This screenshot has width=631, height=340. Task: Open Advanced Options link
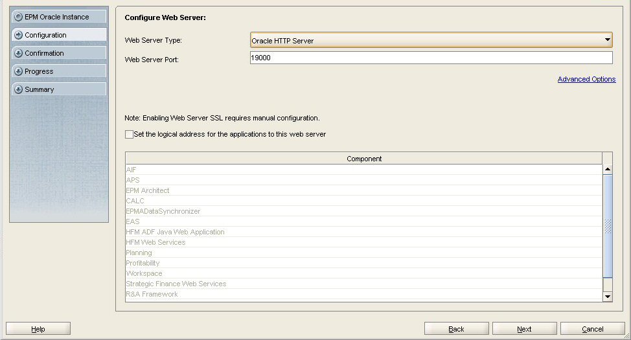point(586,79)
